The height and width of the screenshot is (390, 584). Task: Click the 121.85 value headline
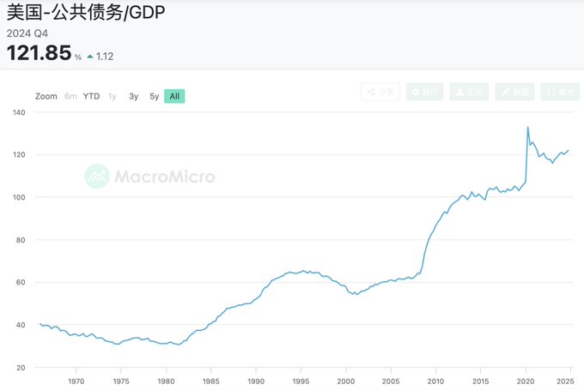coord(40,52)
